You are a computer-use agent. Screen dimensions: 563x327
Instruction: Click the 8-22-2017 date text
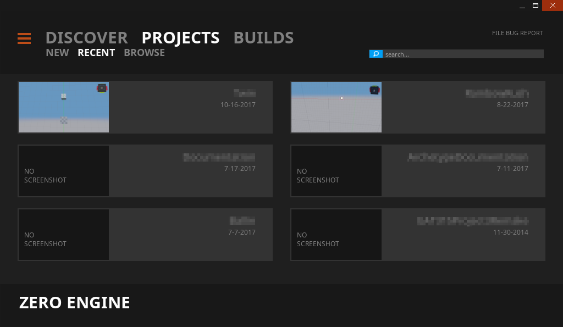click(x=512, y=105)
